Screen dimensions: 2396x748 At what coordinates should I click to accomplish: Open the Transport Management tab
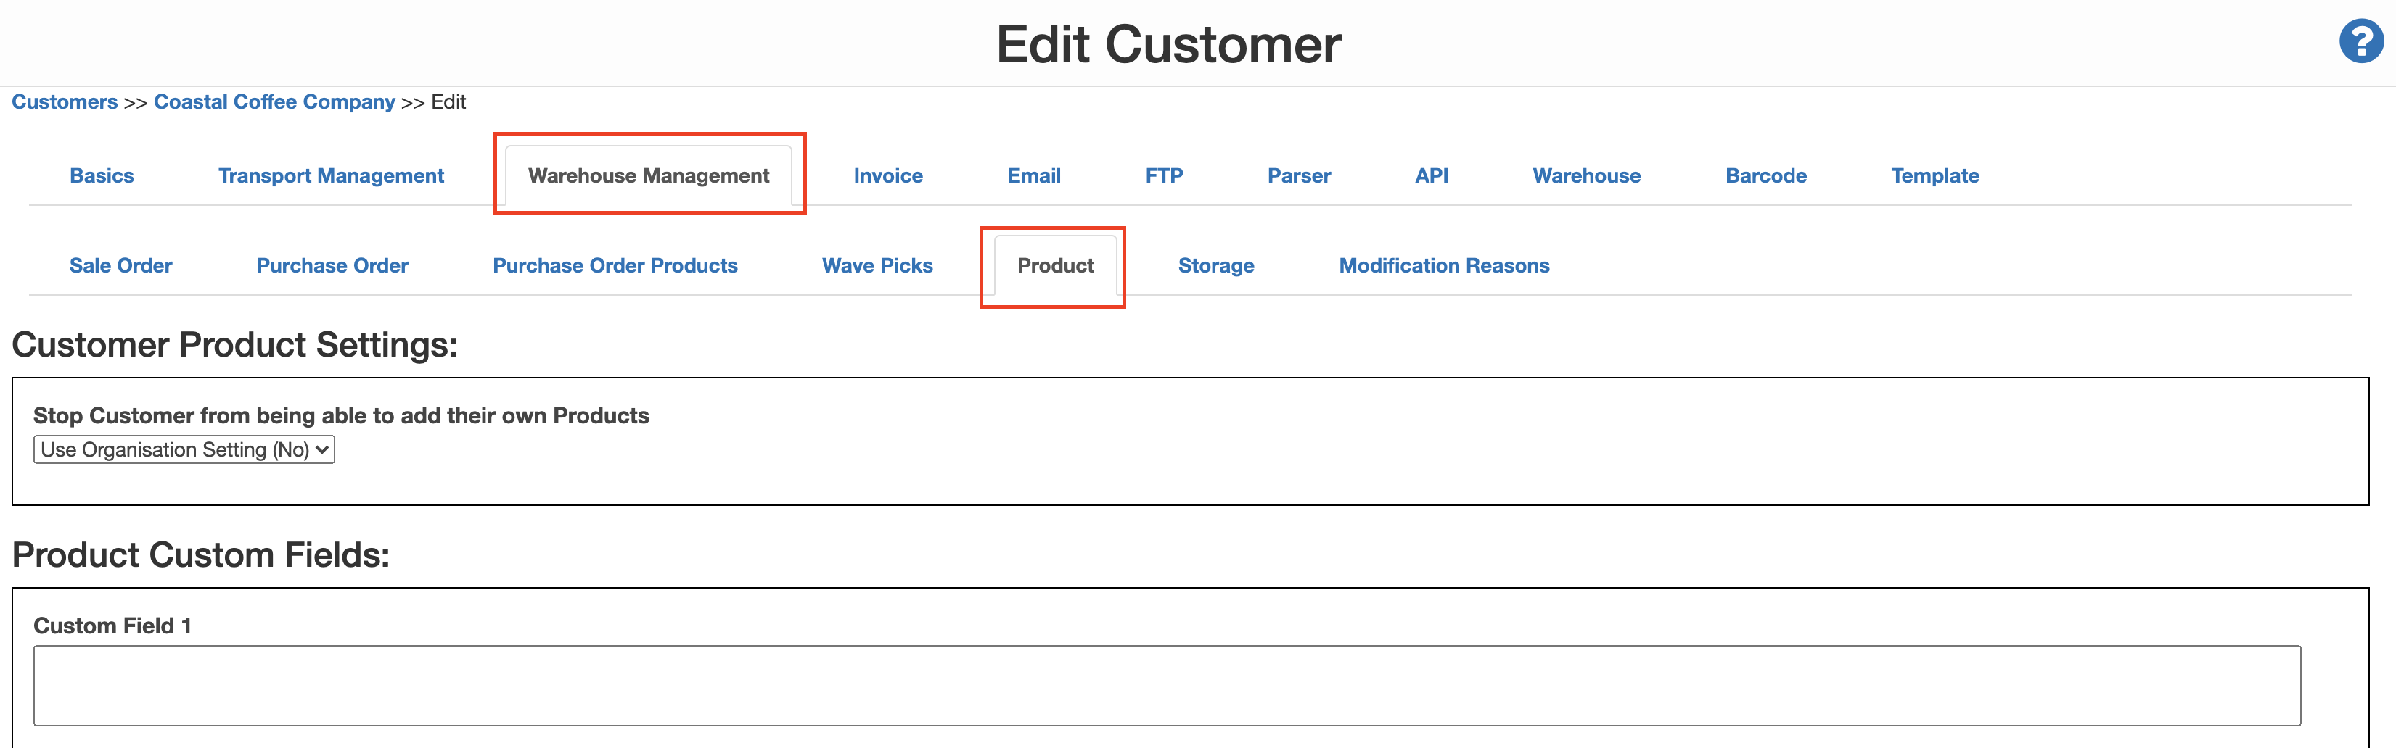330,175
